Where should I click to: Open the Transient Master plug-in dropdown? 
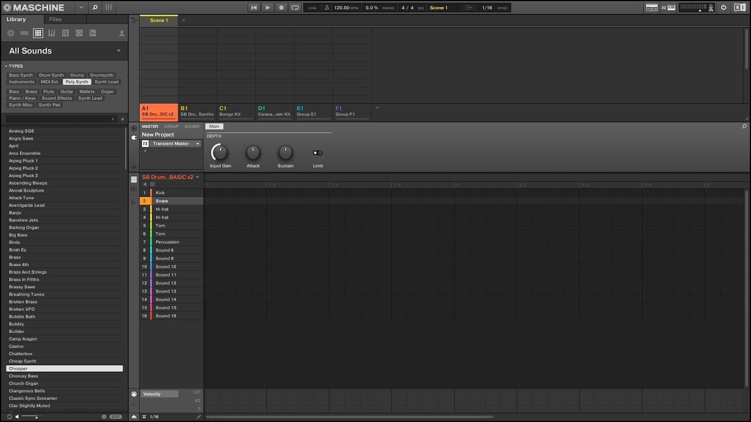pyautogui.click(x=198, y=144)
